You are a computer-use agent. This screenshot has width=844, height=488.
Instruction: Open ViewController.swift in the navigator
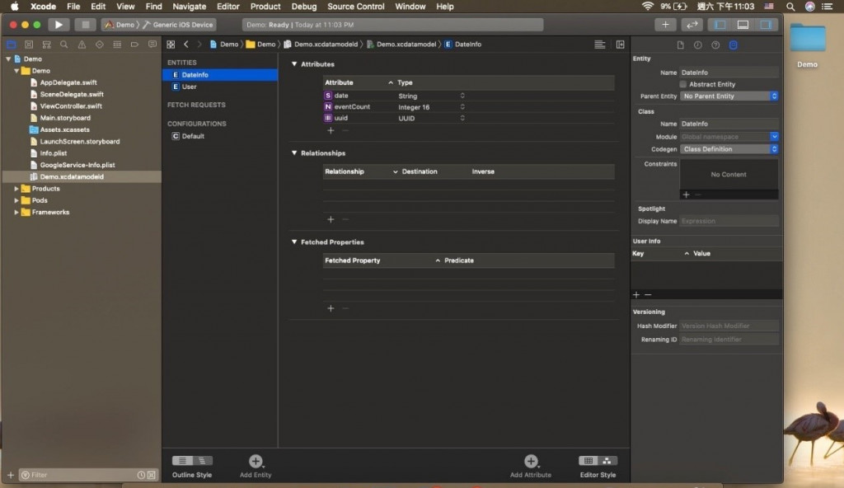coord(71,106)
